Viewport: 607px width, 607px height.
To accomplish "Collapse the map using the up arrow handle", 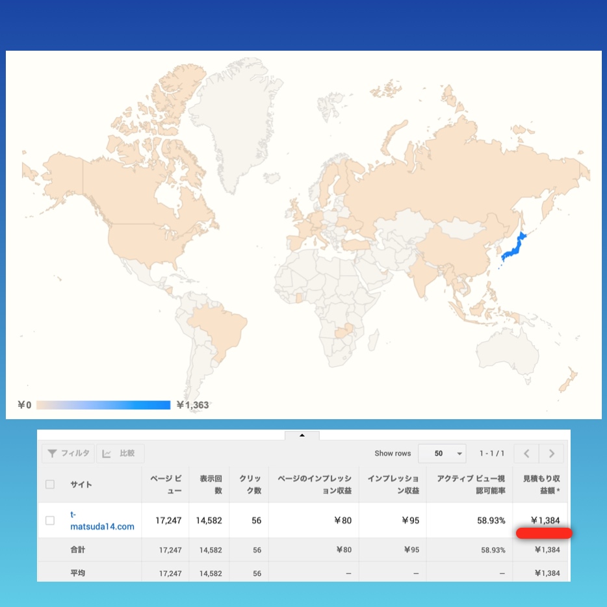I will (x=302, y=435).
